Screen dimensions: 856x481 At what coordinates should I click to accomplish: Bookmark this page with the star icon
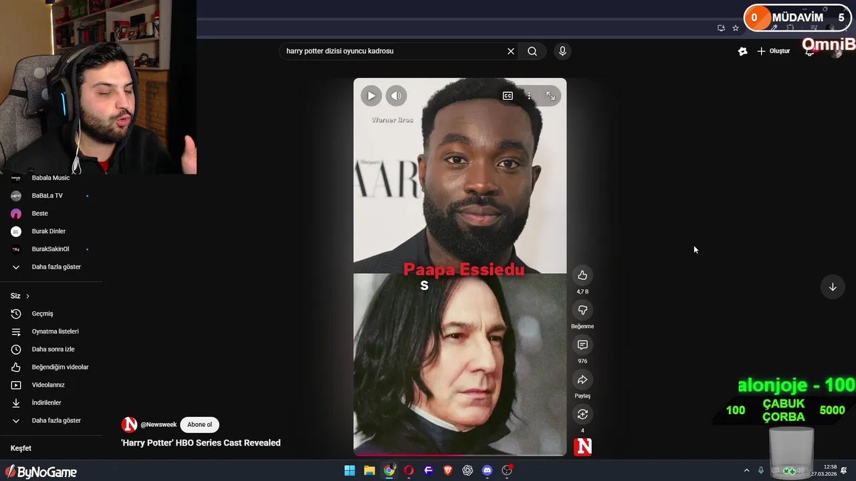coord(736,28)
